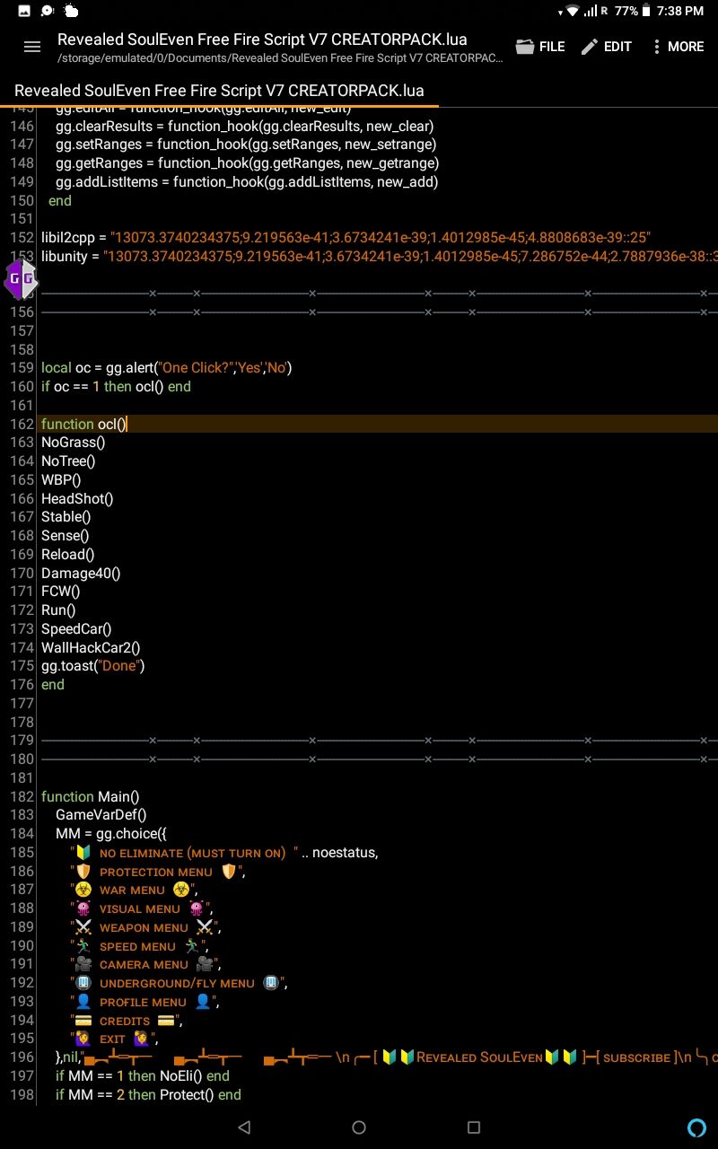Screen dimensions: 718x1149
Task: Click the 'Reload()' code line
Action: click(x=68, y=555)
